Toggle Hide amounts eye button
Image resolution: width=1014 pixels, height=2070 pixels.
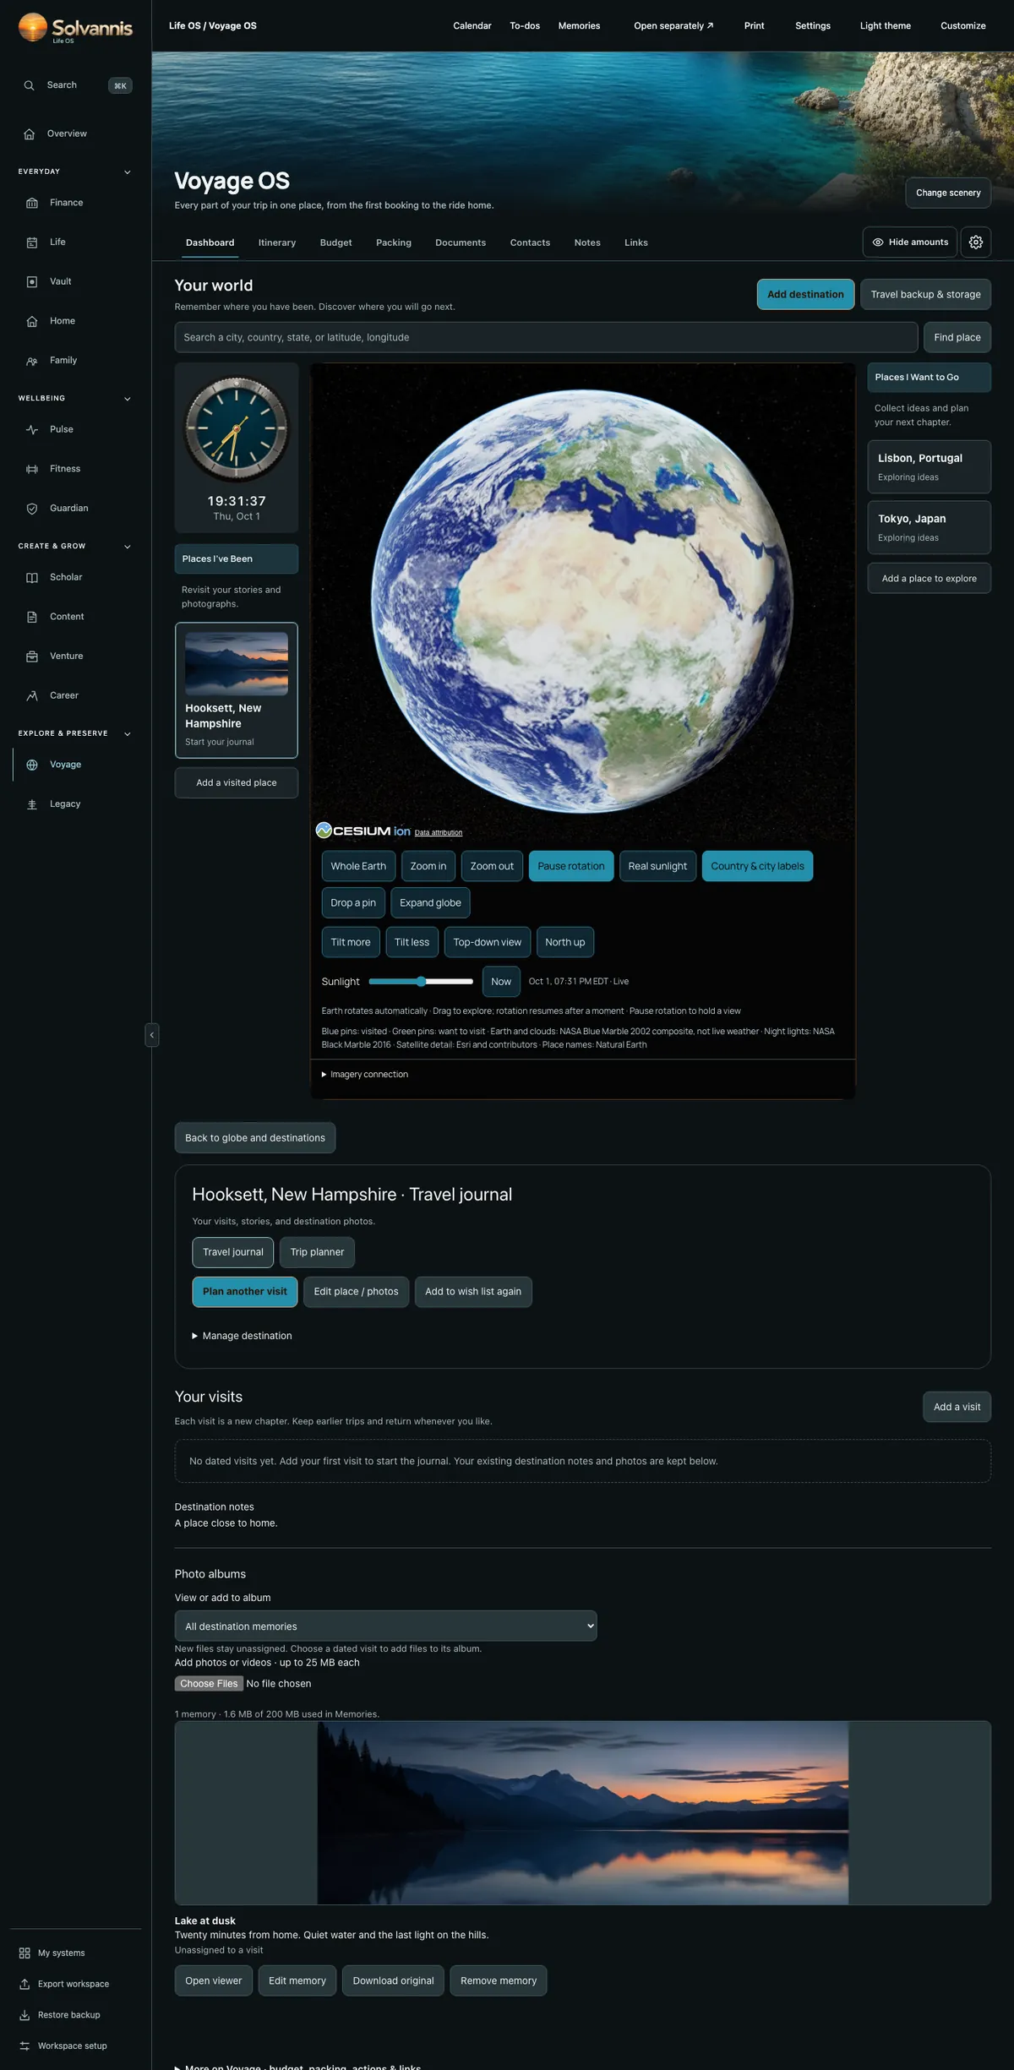(910, 242)
